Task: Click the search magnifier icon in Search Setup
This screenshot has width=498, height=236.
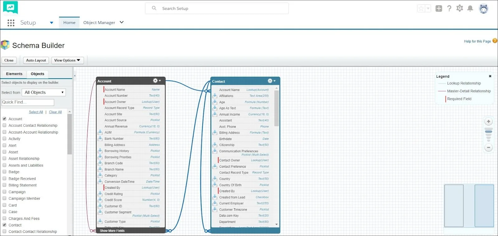Action: 154,8
